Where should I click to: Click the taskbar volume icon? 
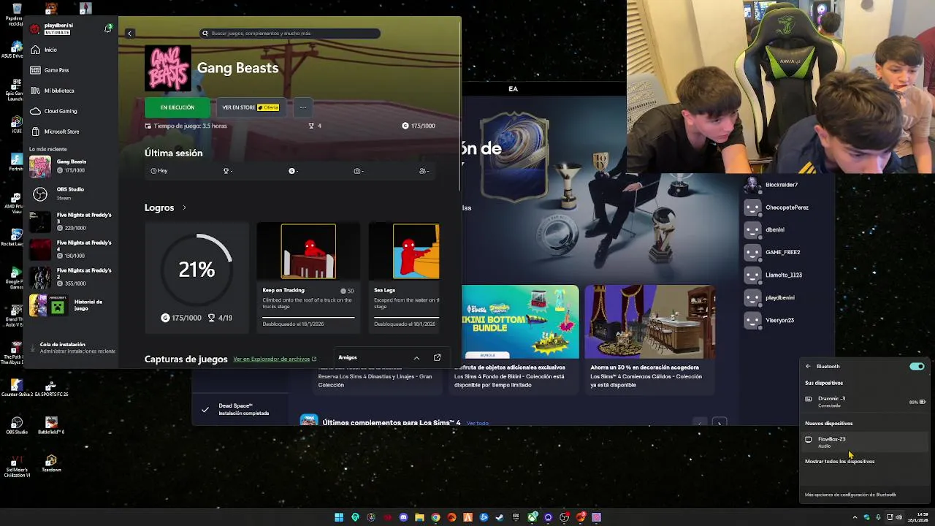[x=898, y=517]
